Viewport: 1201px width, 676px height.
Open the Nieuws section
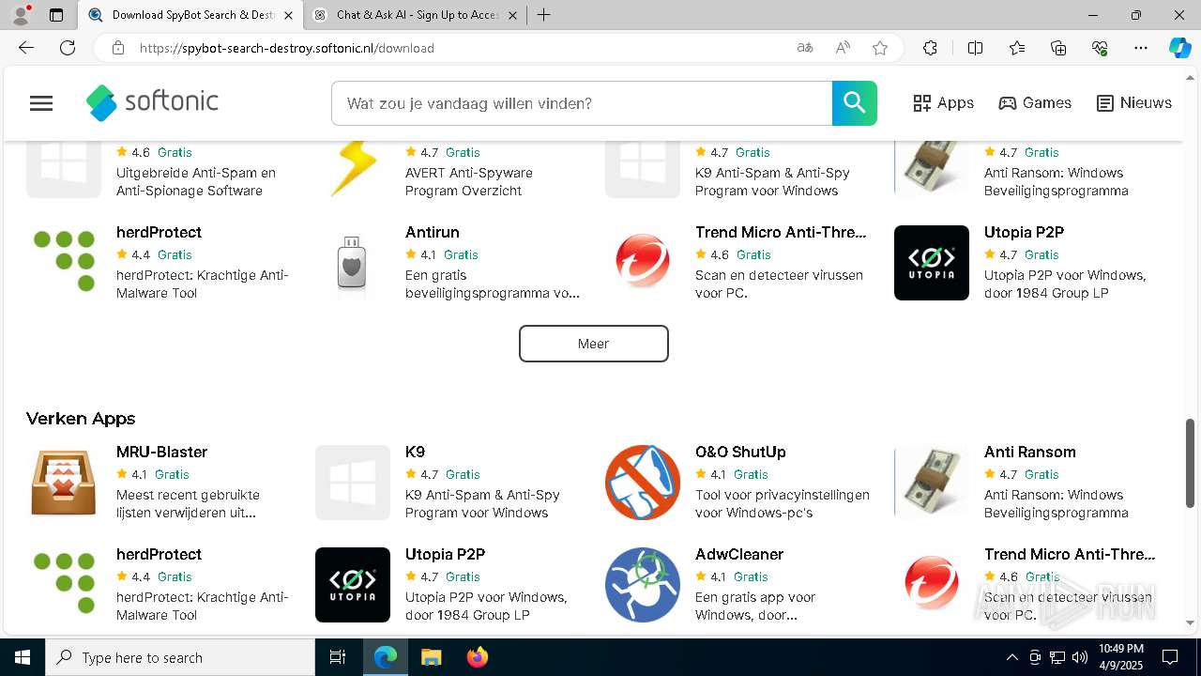pyautogui.click(x=1134, y=103)
